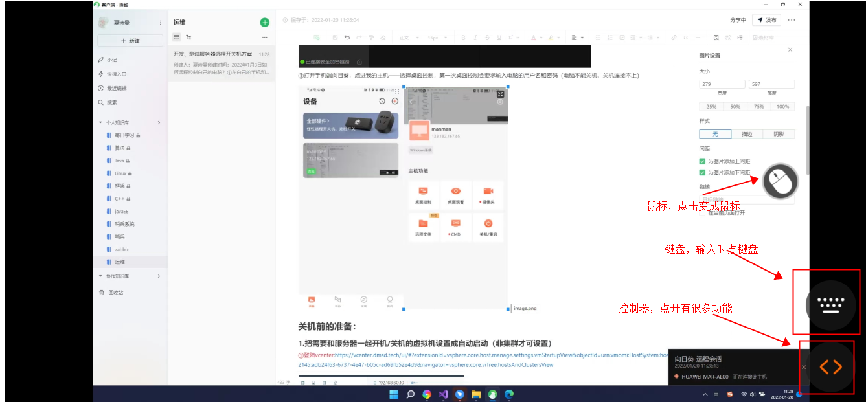Open the 正文 paragraph style dropdown

point(409,38)
